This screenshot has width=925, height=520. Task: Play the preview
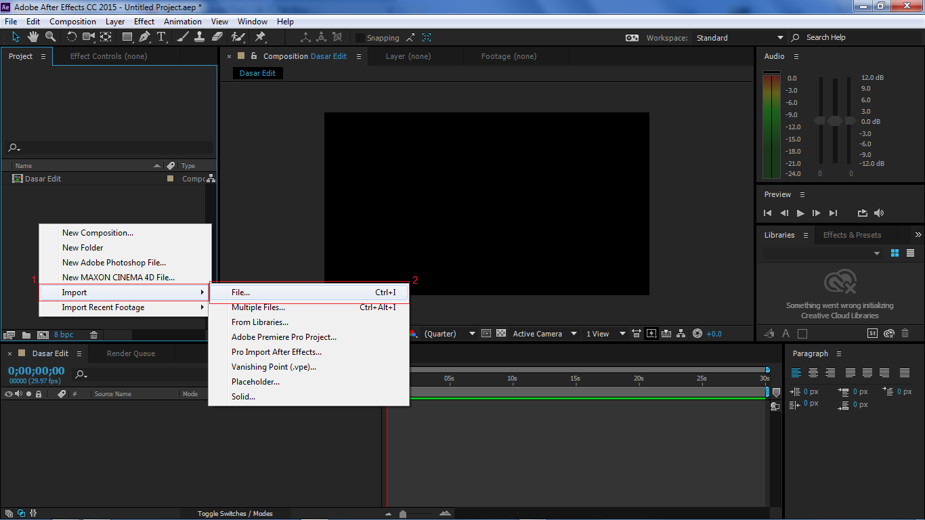800,213
